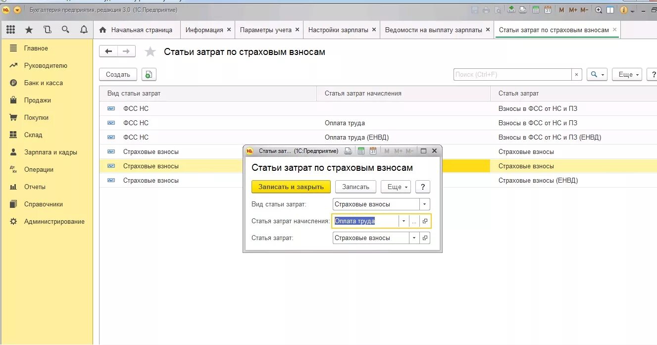Image resolution: width=657 pixels, height=345 pixels.
Task: Click the yellow information icon
Action: click(x=624, y=10)
